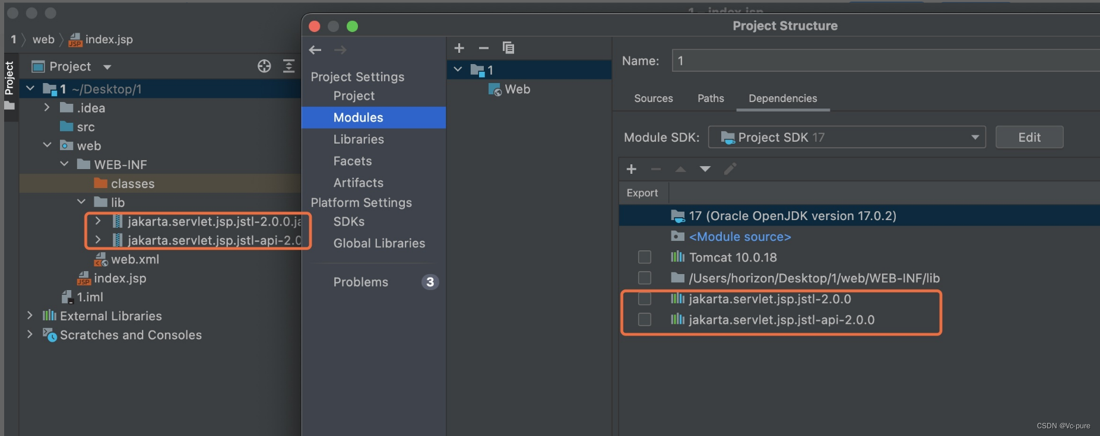The height and width of the screenshot is (436, 1100).
Task: Open Artifacts settings
Action: (359, 183)
